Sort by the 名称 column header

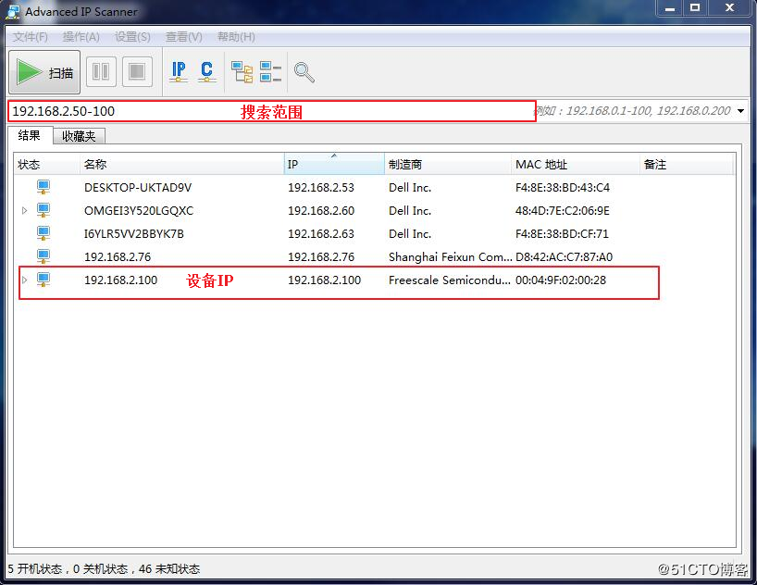pos(182,164)
